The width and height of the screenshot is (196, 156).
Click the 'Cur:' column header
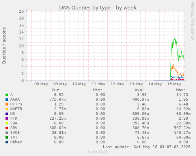pos(56,90)
